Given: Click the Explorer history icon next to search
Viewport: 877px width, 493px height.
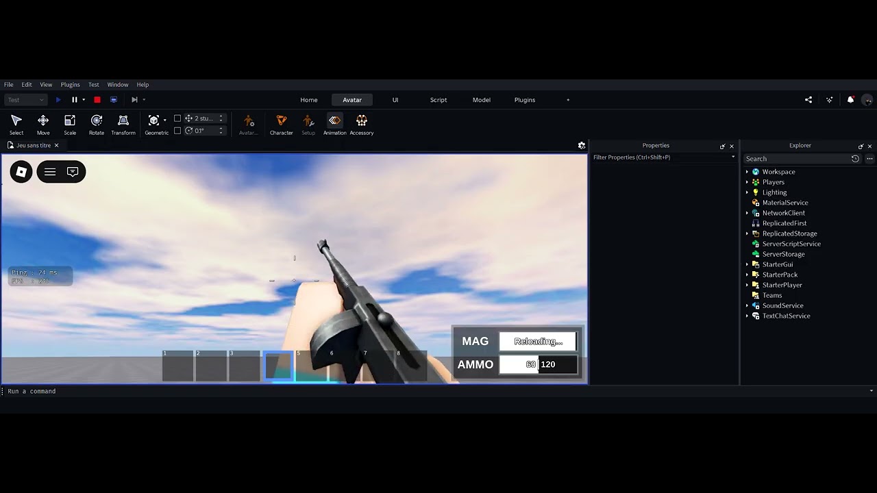Looking at the screenshot, I should pos(855,159).
